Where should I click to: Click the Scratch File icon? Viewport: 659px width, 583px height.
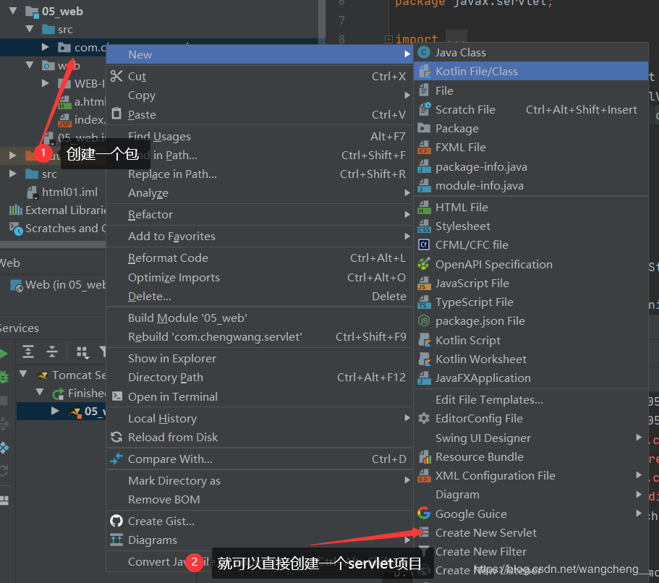click(425, 109)
